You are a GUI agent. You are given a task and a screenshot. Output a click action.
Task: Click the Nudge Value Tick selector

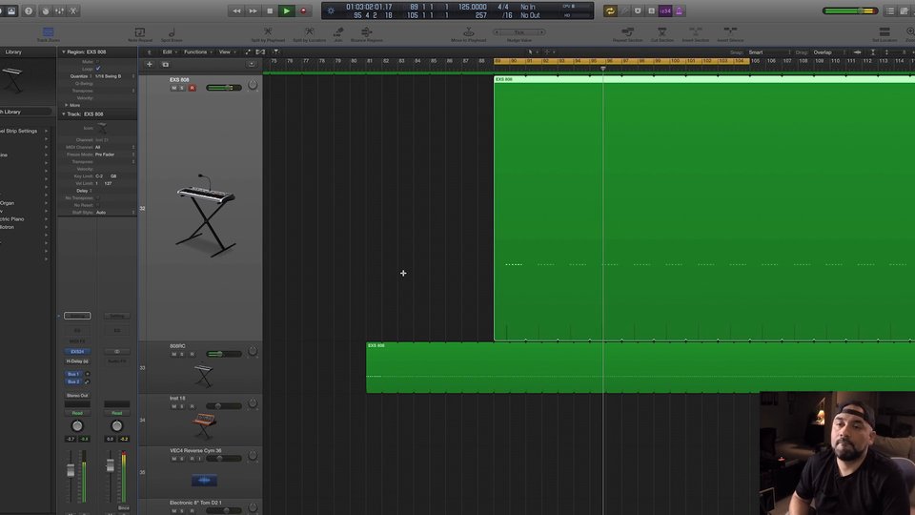pos(518,32)
